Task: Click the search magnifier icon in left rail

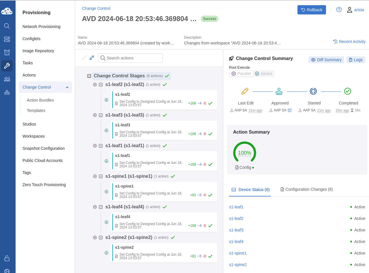Action: point(7,26)
